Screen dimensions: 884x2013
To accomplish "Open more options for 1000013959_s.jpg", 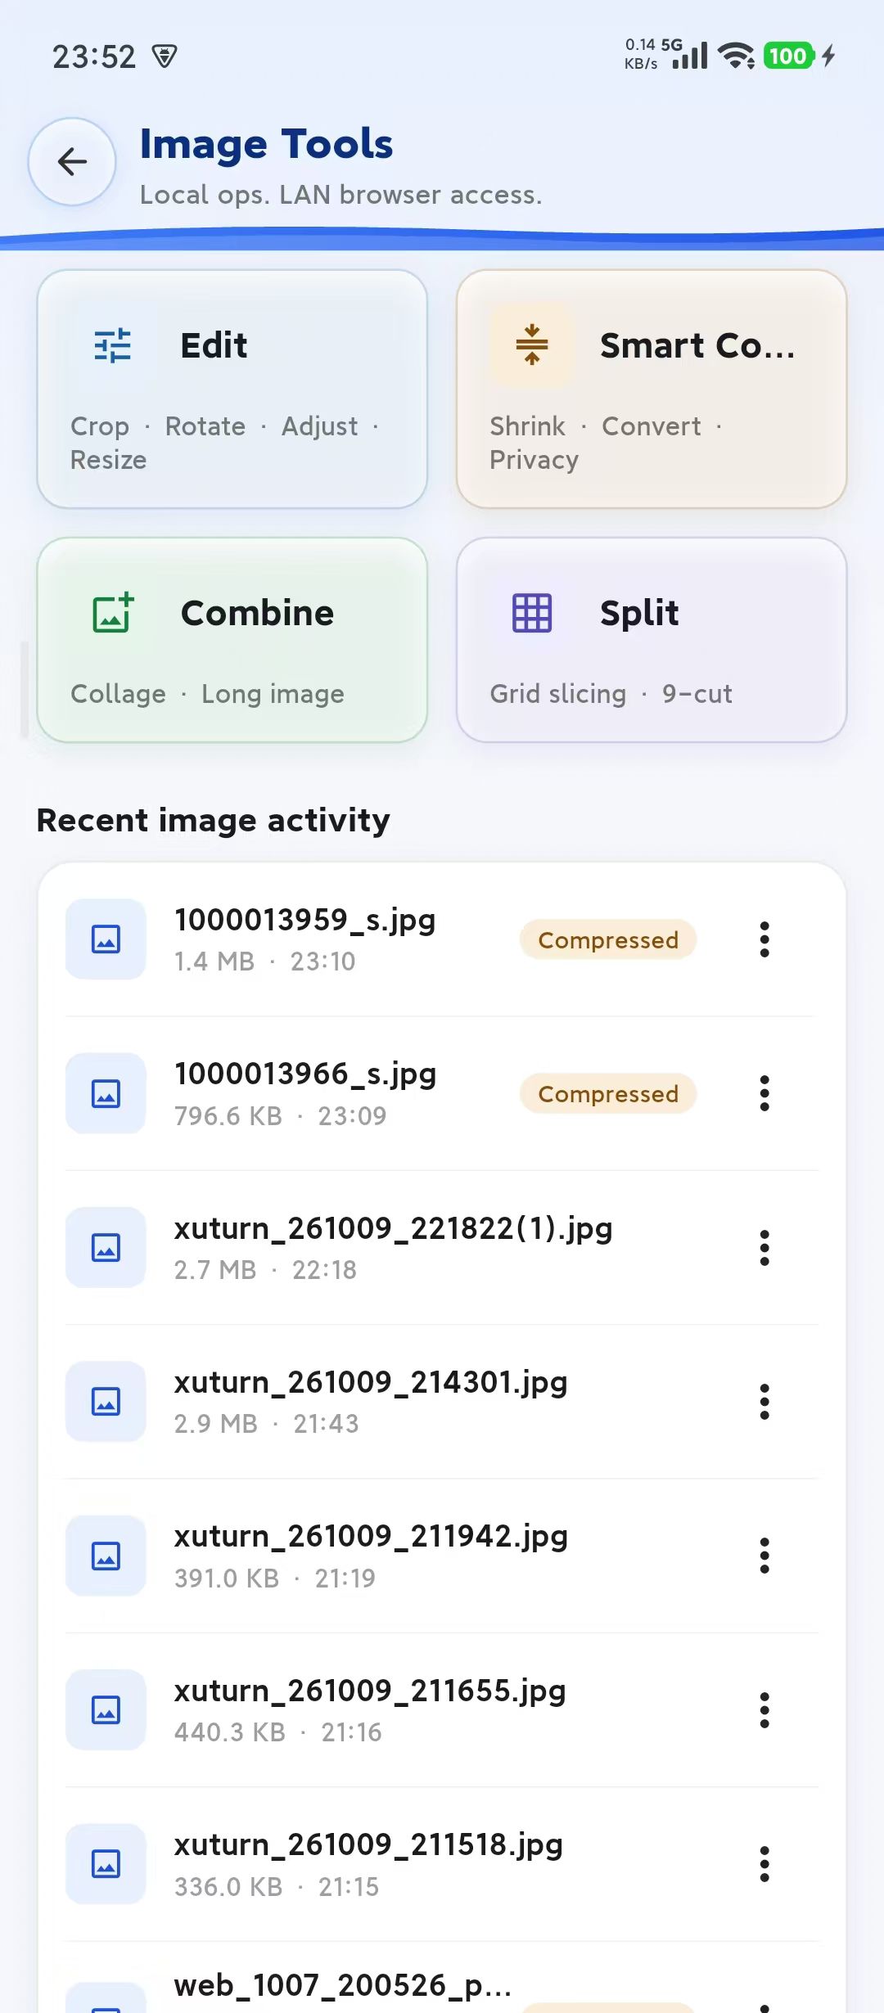I will tap(764, 939).
